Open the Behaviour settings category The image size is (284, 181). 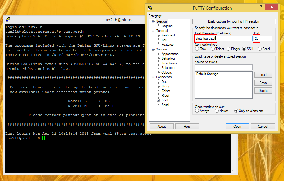[x=169, y=58]
